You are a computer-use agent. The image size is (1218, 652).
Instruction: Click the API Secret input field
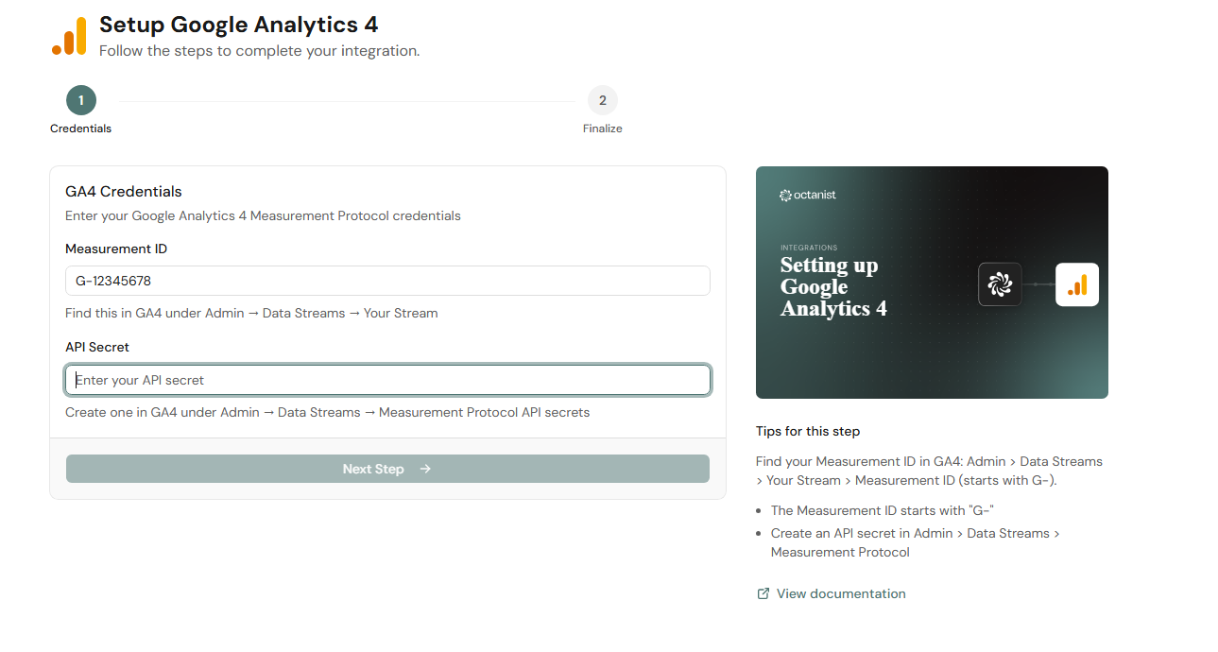tap(387, 380)
